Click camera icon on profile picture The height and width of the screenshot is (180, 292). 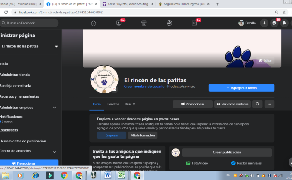point(114,90)
